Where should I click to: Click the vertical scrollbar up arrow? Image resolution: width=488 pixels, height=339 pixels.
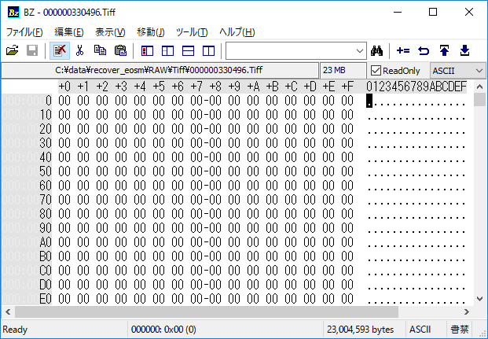pyautogui.click(x=479, y=87)
